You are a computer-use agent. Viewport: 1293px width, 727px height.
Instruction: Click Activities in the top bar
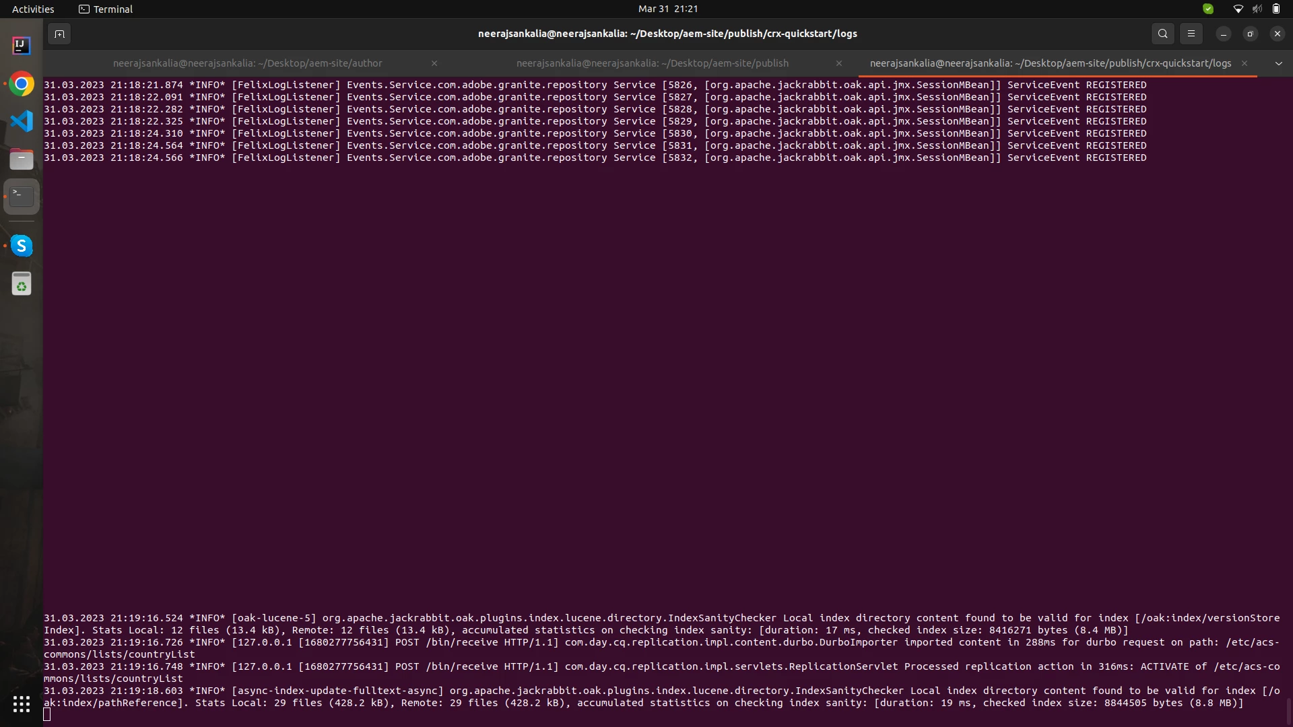click(x=33, y=9)
